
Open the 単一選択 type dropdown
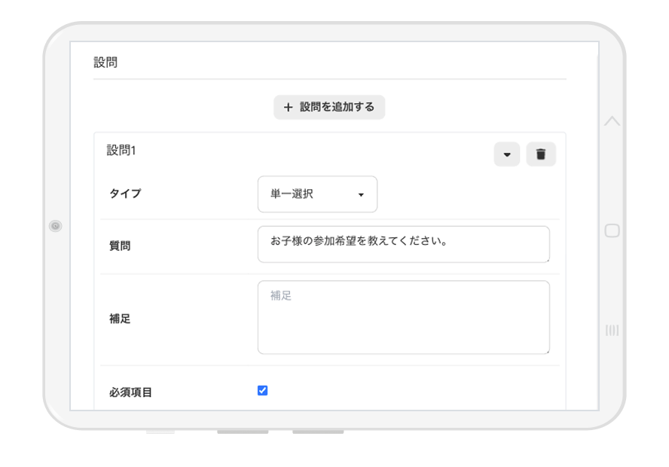pyautogui.click(x=316, y=194)
